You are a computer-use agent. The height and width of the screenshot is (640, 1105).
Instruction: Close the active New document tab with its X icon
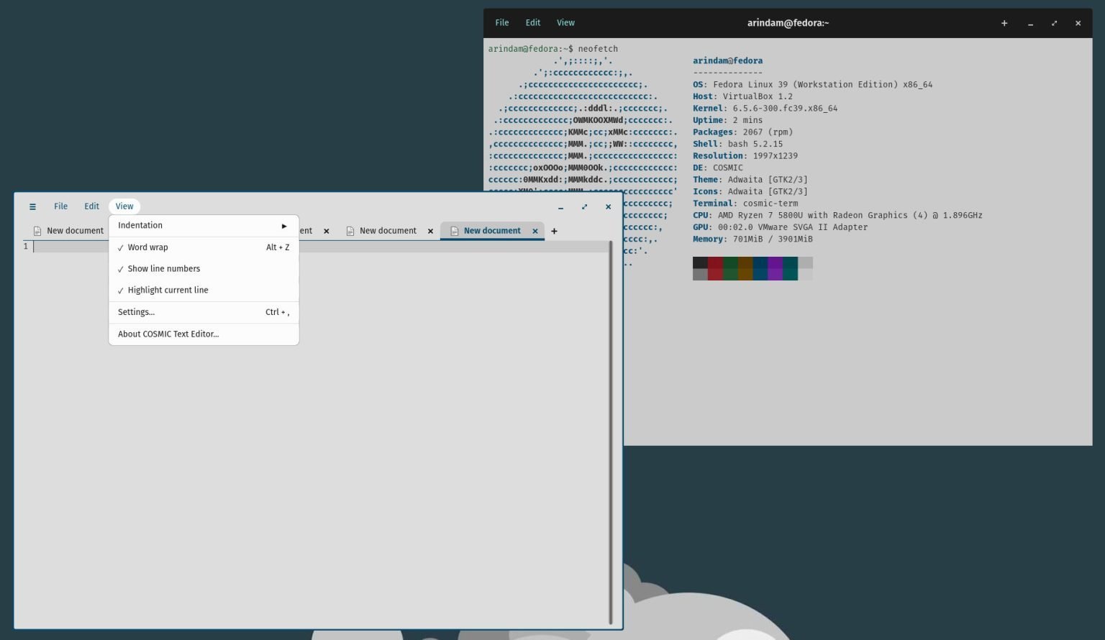pyautogui.click(x=535, y=231)
